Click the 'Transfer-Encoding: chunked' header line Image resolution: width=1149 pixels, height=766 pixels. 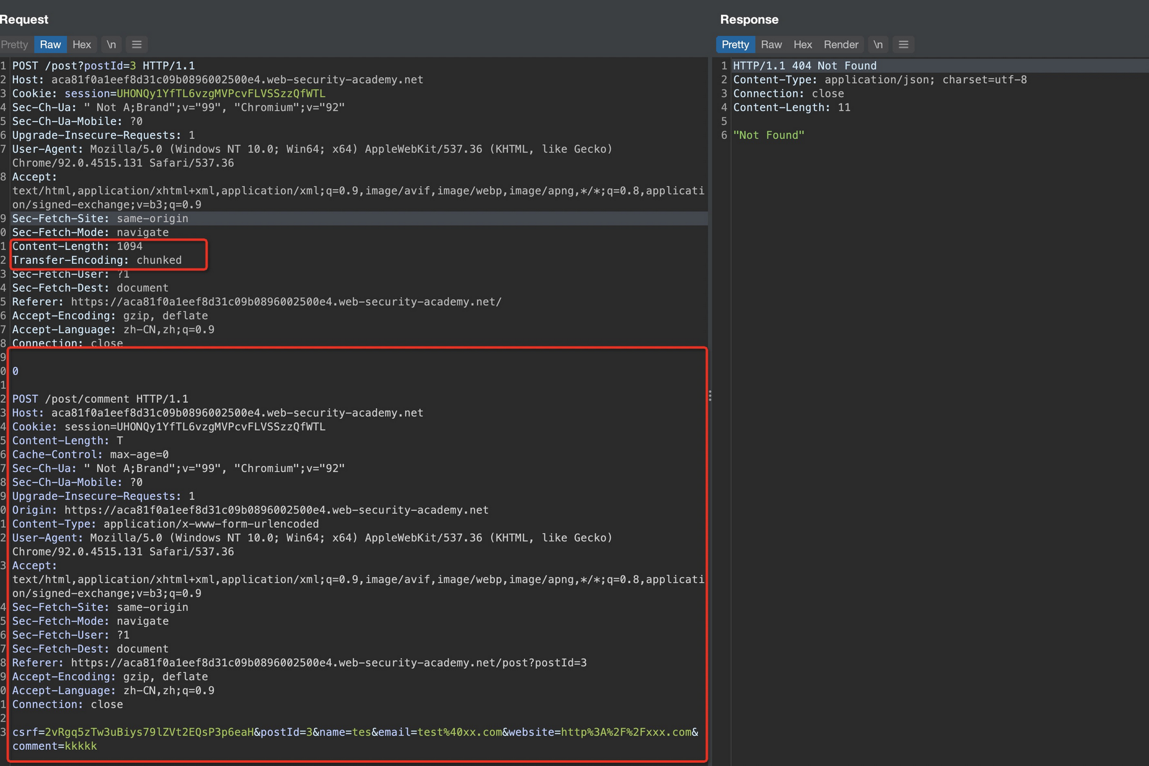click(x=97, y=260)
